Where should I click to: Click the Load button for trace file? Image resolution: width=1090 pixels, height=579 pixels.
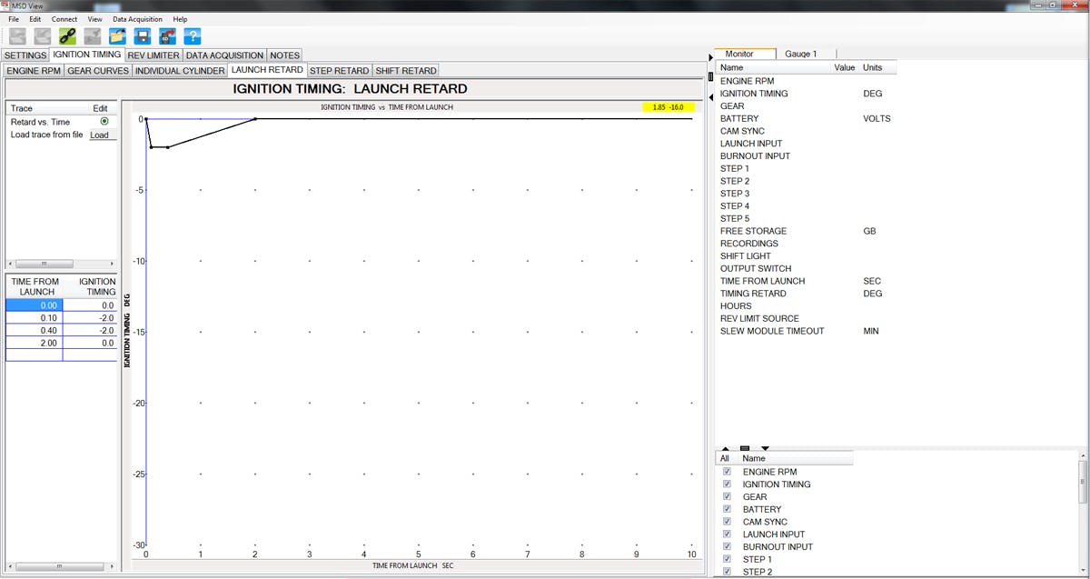click(x=99, y=135)
